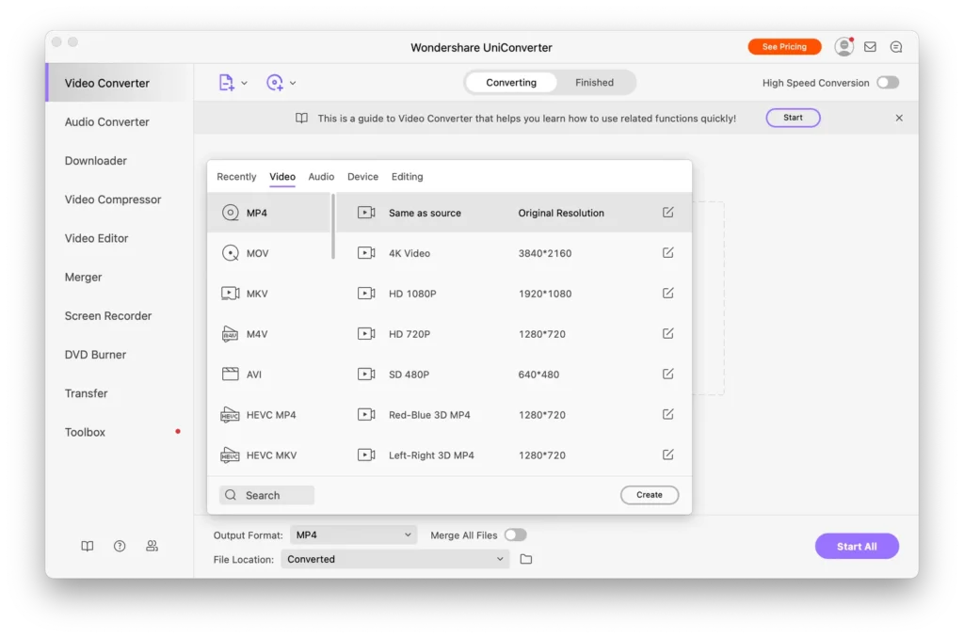
Task: Click the Start All button
Action: point(857,547)
